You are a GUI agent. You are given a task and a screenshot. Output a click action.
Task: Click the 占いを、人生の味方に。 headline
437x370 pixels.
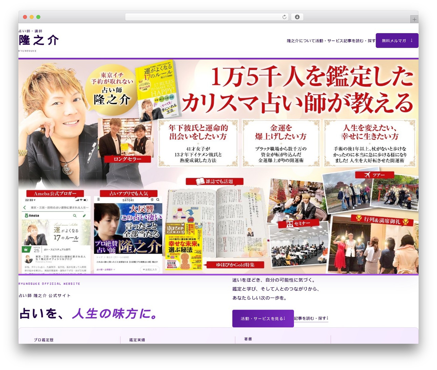89,313
